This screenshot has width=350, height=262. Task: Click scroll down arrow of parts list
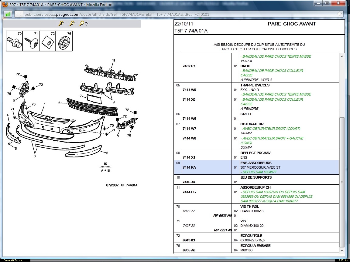pos(342,250)
